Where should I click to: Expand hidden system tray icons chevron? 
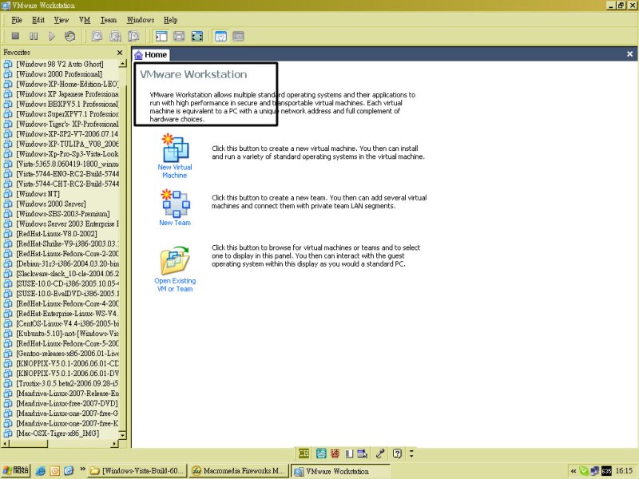click(x=574, y=471)
